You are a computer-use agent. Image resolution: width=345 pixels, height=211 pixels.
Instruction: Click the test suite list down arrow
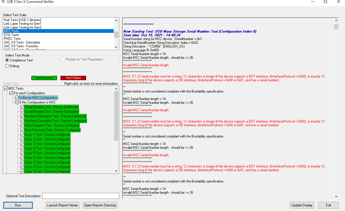tap(116, 47)
